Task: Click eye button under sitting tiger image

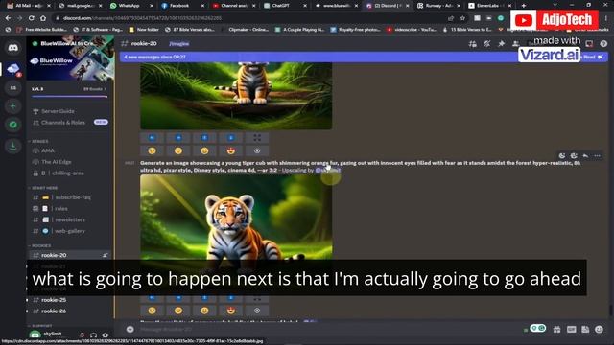Action: point(257,150)
